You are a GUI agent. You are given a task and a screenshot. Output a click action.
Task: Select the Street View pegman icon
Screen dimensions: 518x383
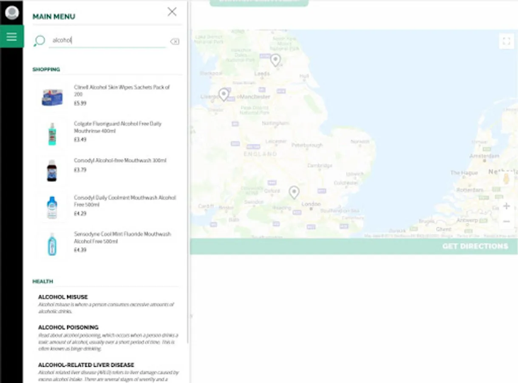pos(506,178)
